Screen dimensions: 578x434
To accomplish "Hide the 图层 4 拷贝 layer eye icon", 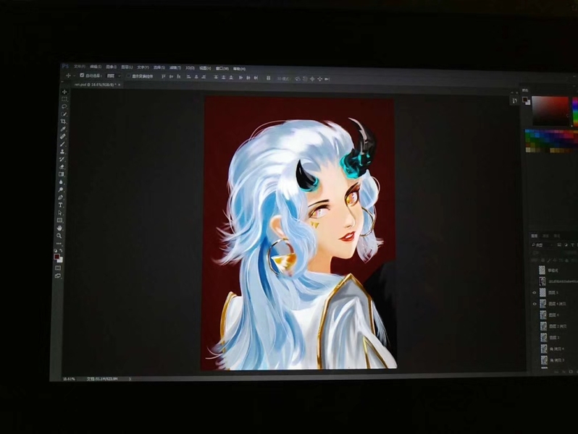I will pyautogui.click(x=535, y=304).
